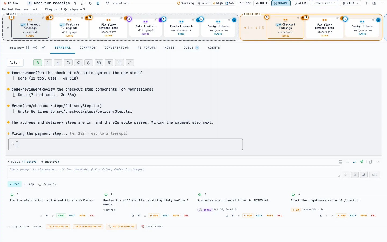Toggle AUTO-RESUME ON setting
Image resolution: width=387 pixels, height=242 pixels.
121,227
